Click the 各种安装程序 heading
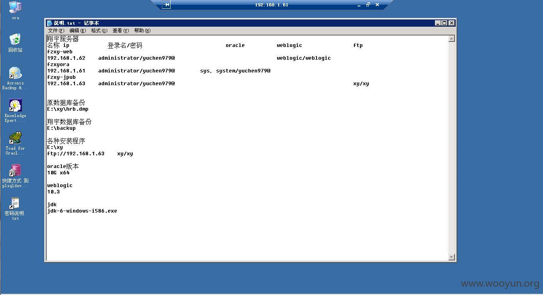The image size is (543, 295). click(x=66, y=141)
